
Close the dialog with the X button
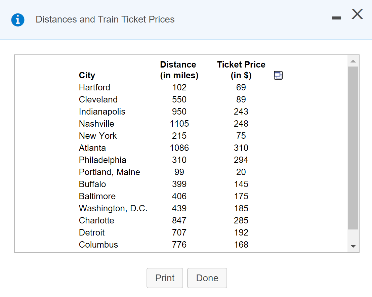pos(357,14)
